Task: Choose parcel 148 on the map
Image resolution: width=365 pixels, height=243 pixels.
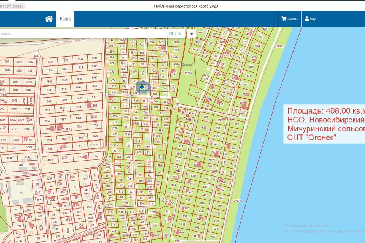Action: point(21,192)
